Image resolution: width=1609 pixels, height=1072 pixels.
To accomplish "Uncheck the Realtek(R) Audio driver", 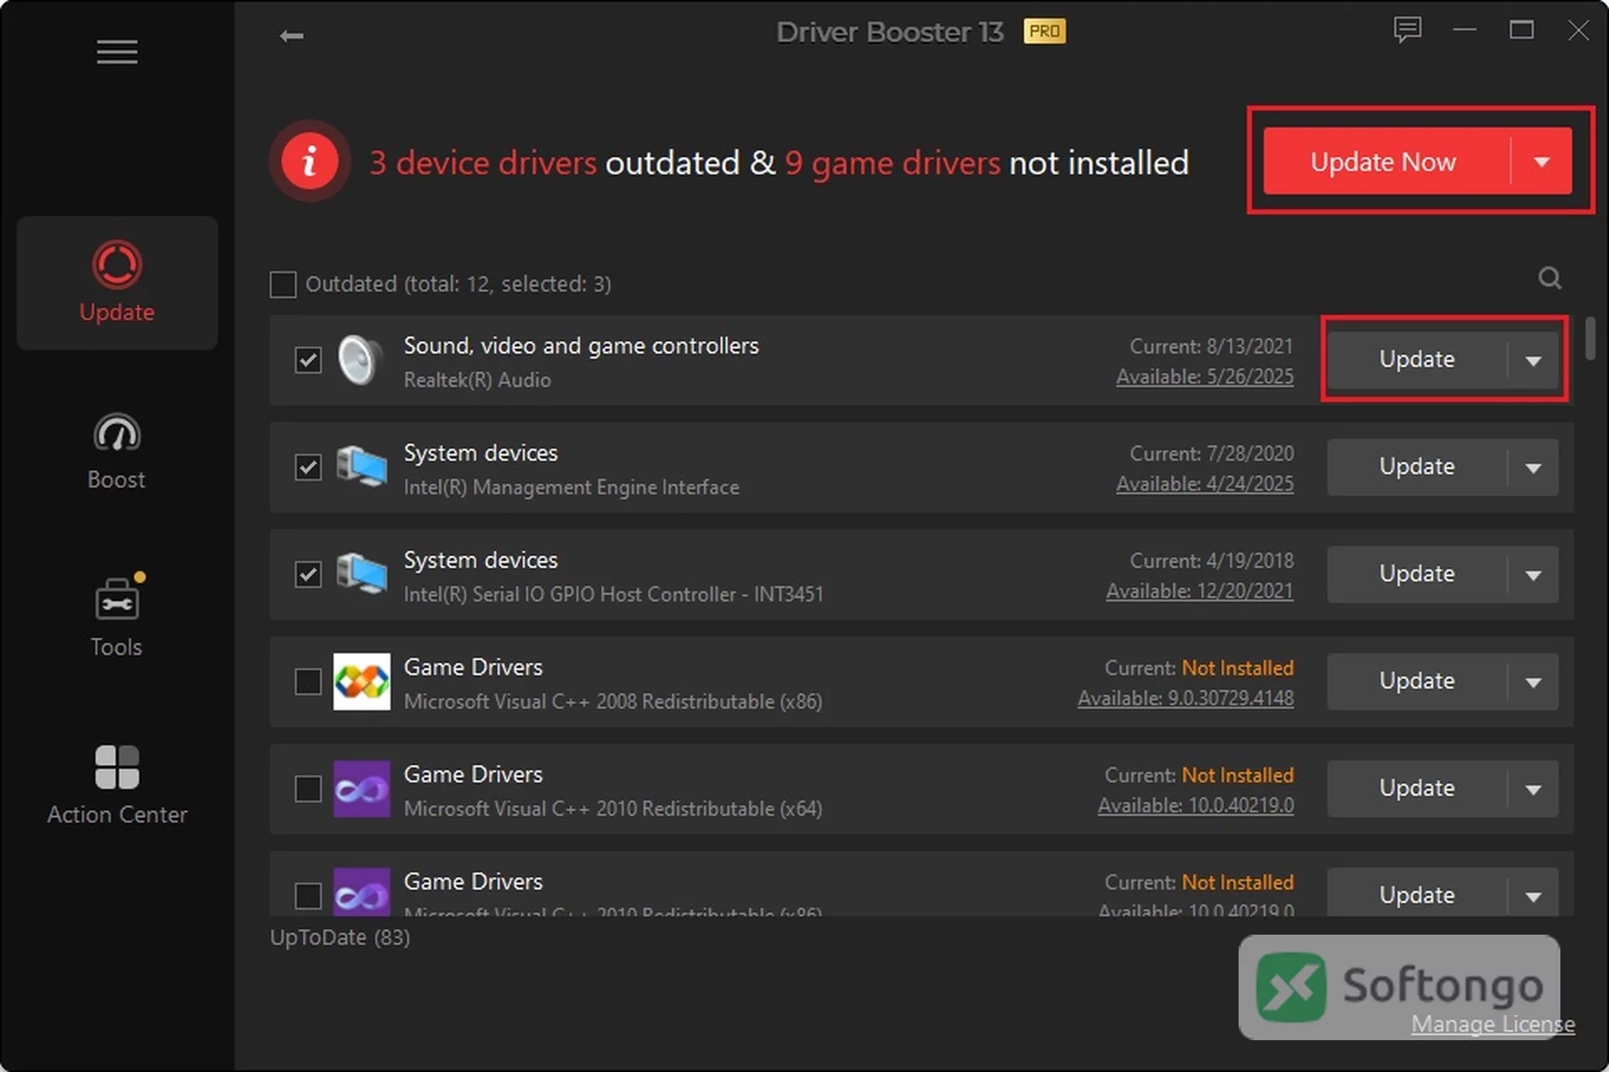I will click(308, 360).
